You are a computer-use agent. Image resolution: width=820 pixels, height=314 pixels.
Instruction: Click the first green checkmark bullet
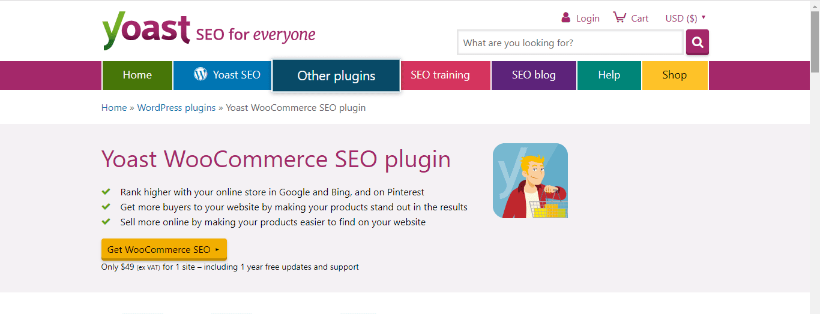pyautogui.click(x=106, y=192)
